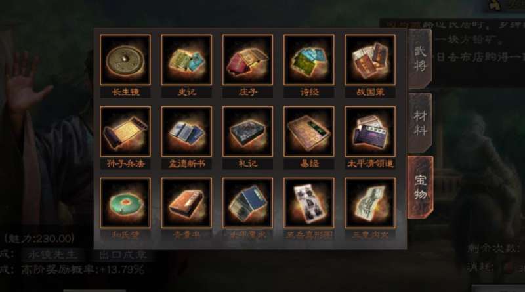Select the orange-brown boxed book item

tap(186, 203)
